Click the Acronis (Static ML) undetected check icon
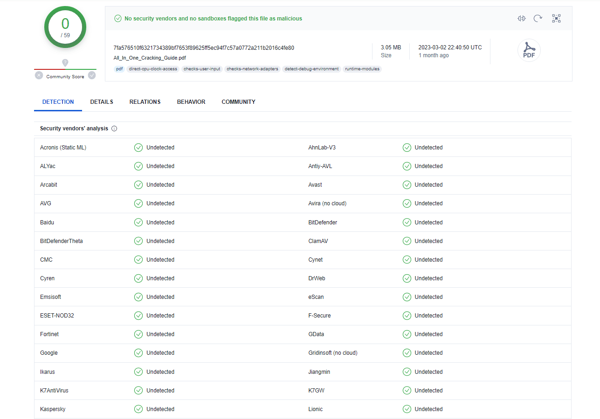Screen dimensions: 600x419 pos(138,148)
